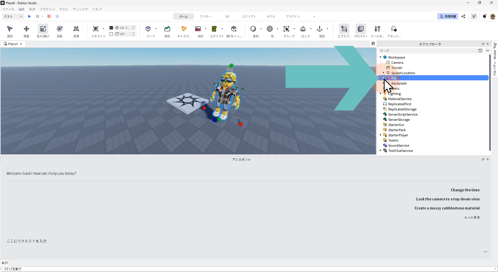
Task: Open the Color (色) swatch picker
Action: [270, 29]
